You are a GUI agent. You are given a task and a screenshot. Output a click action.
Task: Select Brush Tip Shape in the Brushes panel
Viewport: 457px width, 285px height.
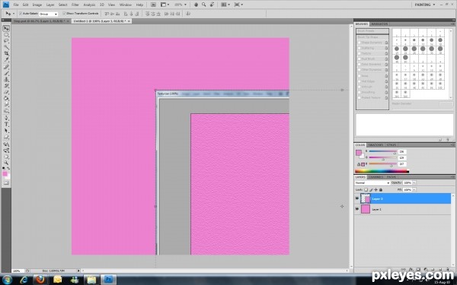(x=372, y=37)
